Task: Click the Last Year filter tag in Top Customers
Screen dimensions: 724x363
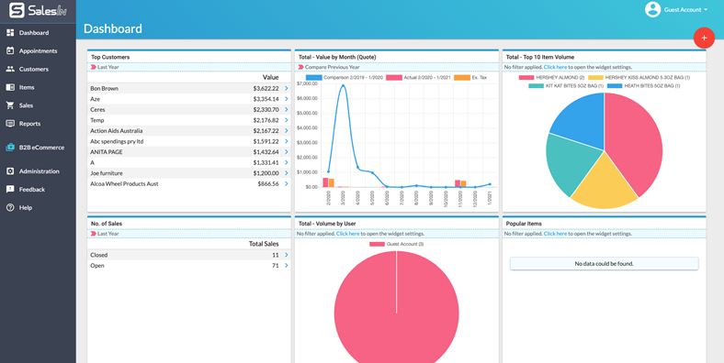Action: point(106,67)
